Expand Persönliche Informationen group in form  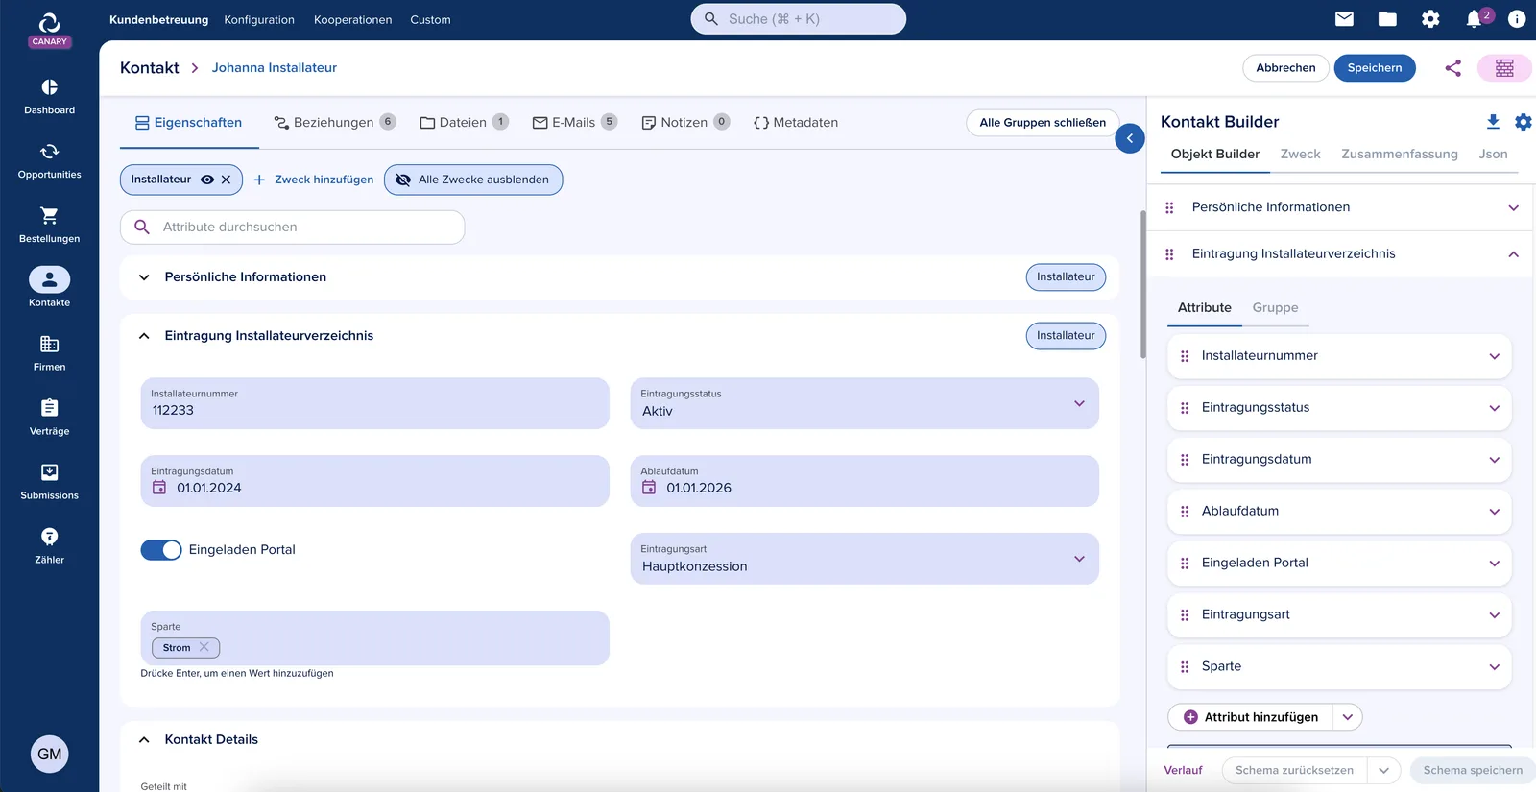coord(144,277)
